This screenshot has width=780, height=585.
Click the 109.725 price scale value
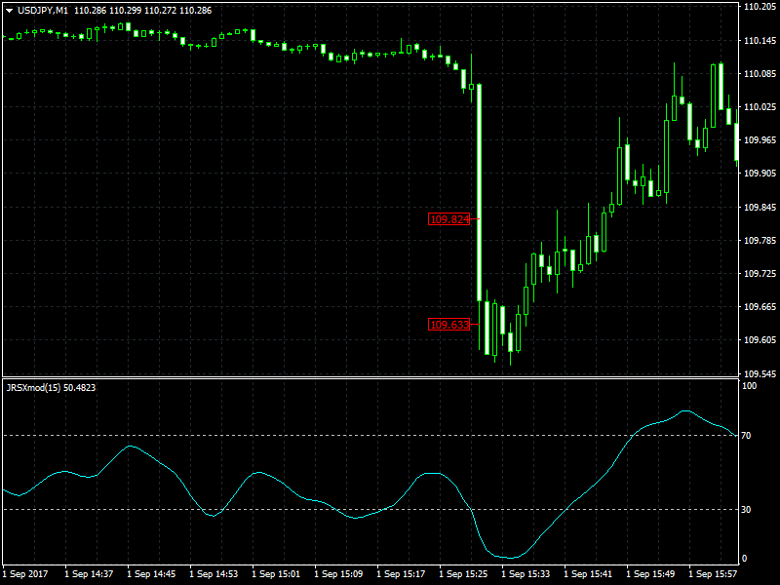click(760, 273)
